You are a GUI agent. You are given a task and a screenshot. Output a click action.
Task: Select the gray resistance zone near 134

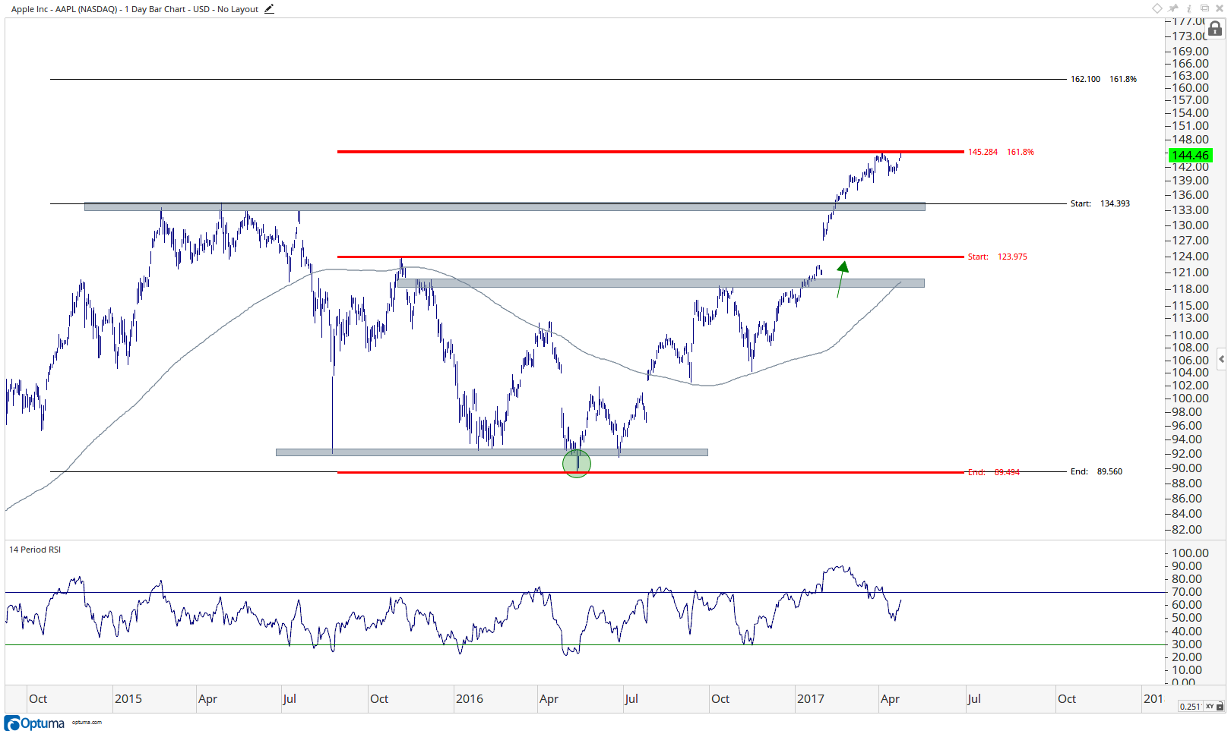click(x=505, y=206)
